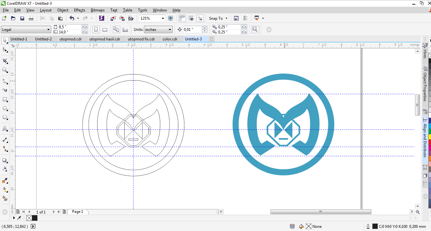
Task: Toggle Treat as Filled button
Action: coord(255,30)
